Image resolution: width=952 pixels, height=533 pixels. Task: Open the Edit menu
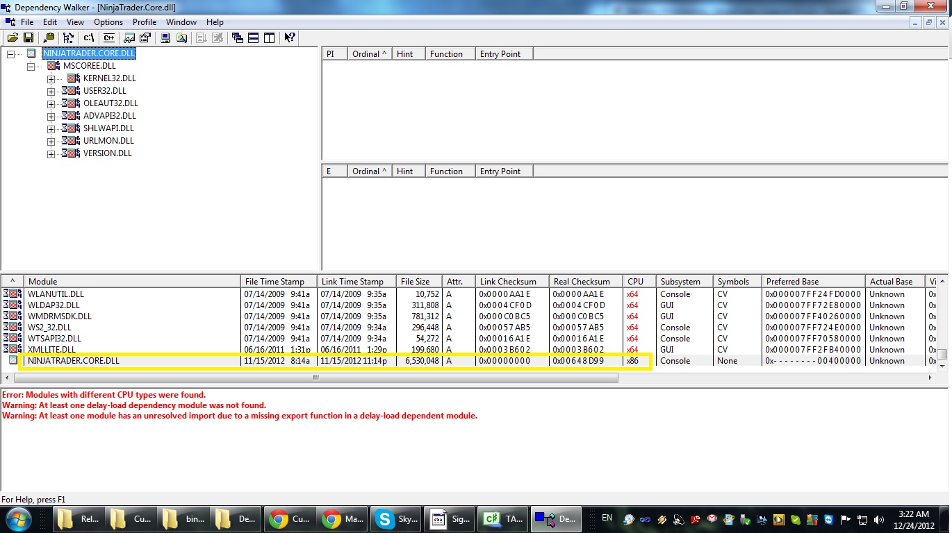pos(50,22)
